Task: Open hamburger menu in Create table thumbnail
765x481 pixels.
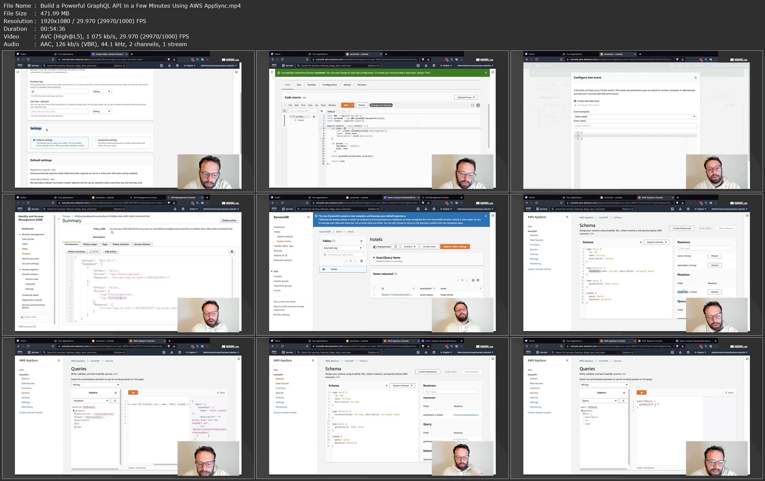Action: pos(18,72)
